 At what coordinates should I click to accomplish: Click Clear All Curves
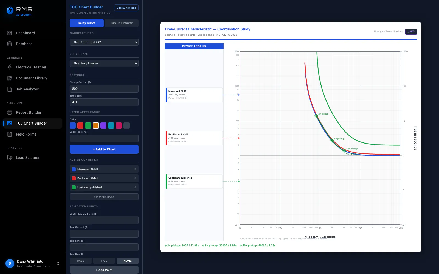(104, 197)
